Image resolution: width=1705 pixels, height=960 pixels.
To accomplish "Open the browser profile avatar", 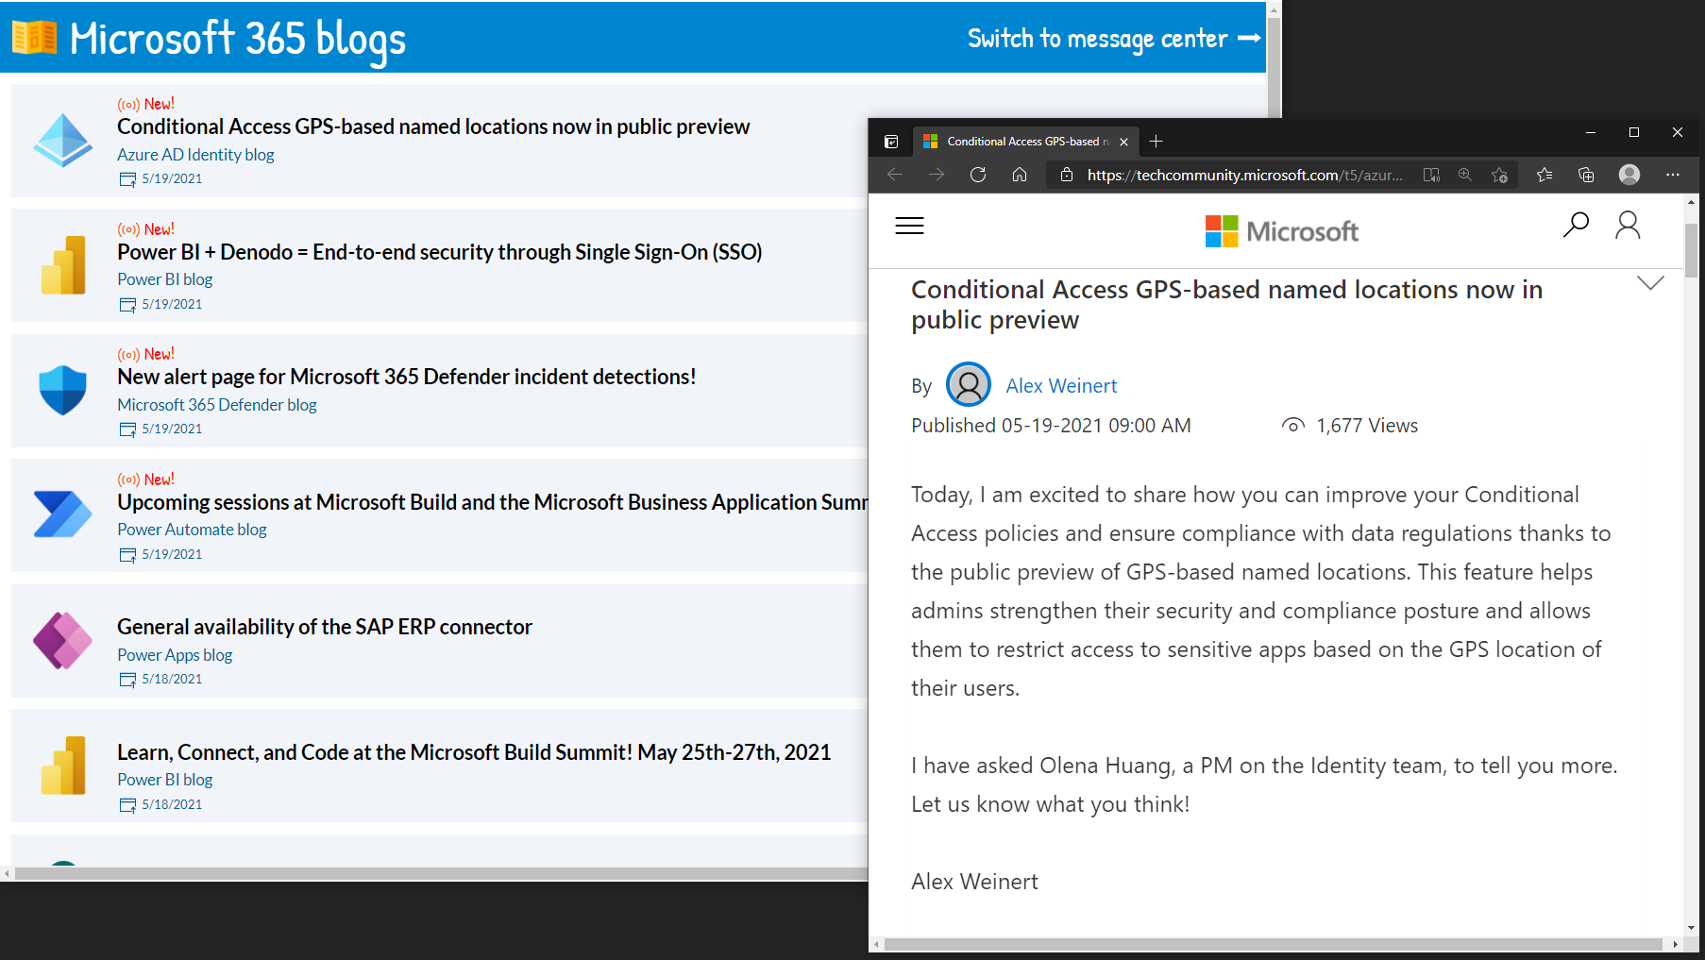I will (x=1629, y=175).
